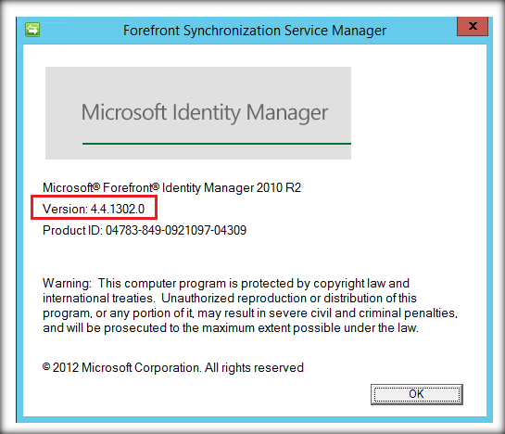Click the OK button
This screenshot has width=505, height=434.
point(416,394)
